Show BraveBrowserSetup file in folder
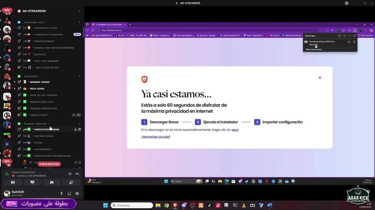The height and width of the screenshot is (210, 375). click(349, 42)
